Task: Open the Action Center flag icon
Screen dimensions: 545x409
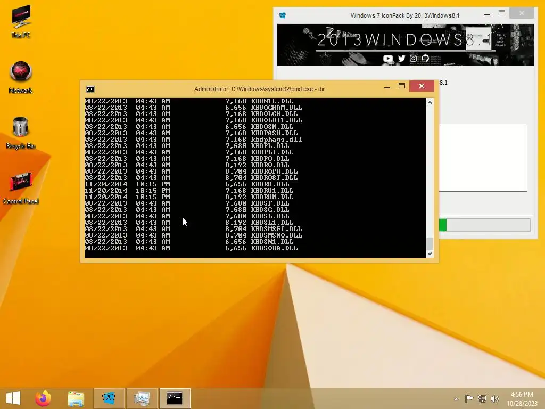Action: (469, 398)
